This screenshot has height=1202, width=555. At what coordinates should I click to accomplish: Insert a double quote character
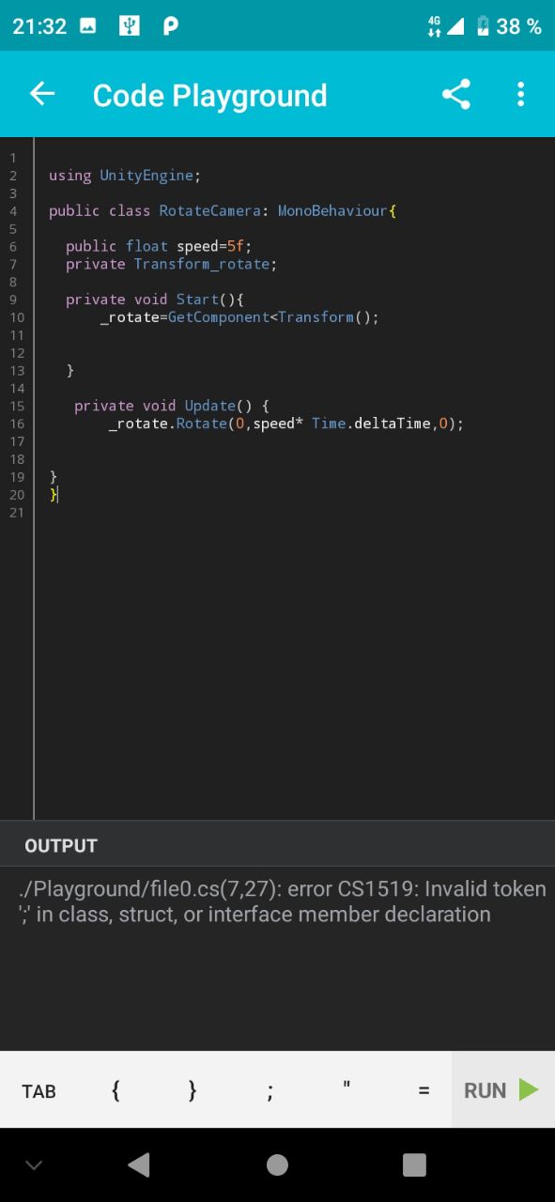[x=347, y=1086]
